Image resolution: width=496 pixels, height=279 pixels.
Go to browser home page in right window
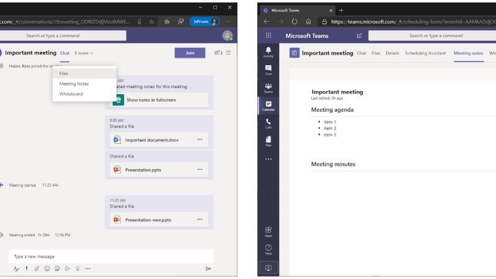(308, 22)
